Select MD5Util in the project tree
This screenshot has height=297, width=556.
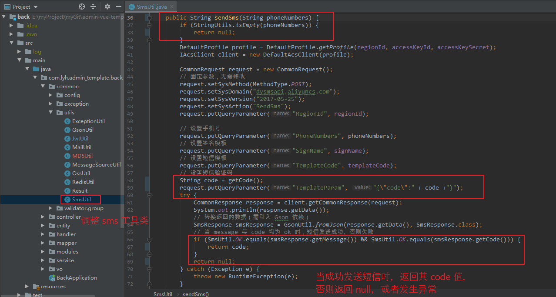click(82, 156)
